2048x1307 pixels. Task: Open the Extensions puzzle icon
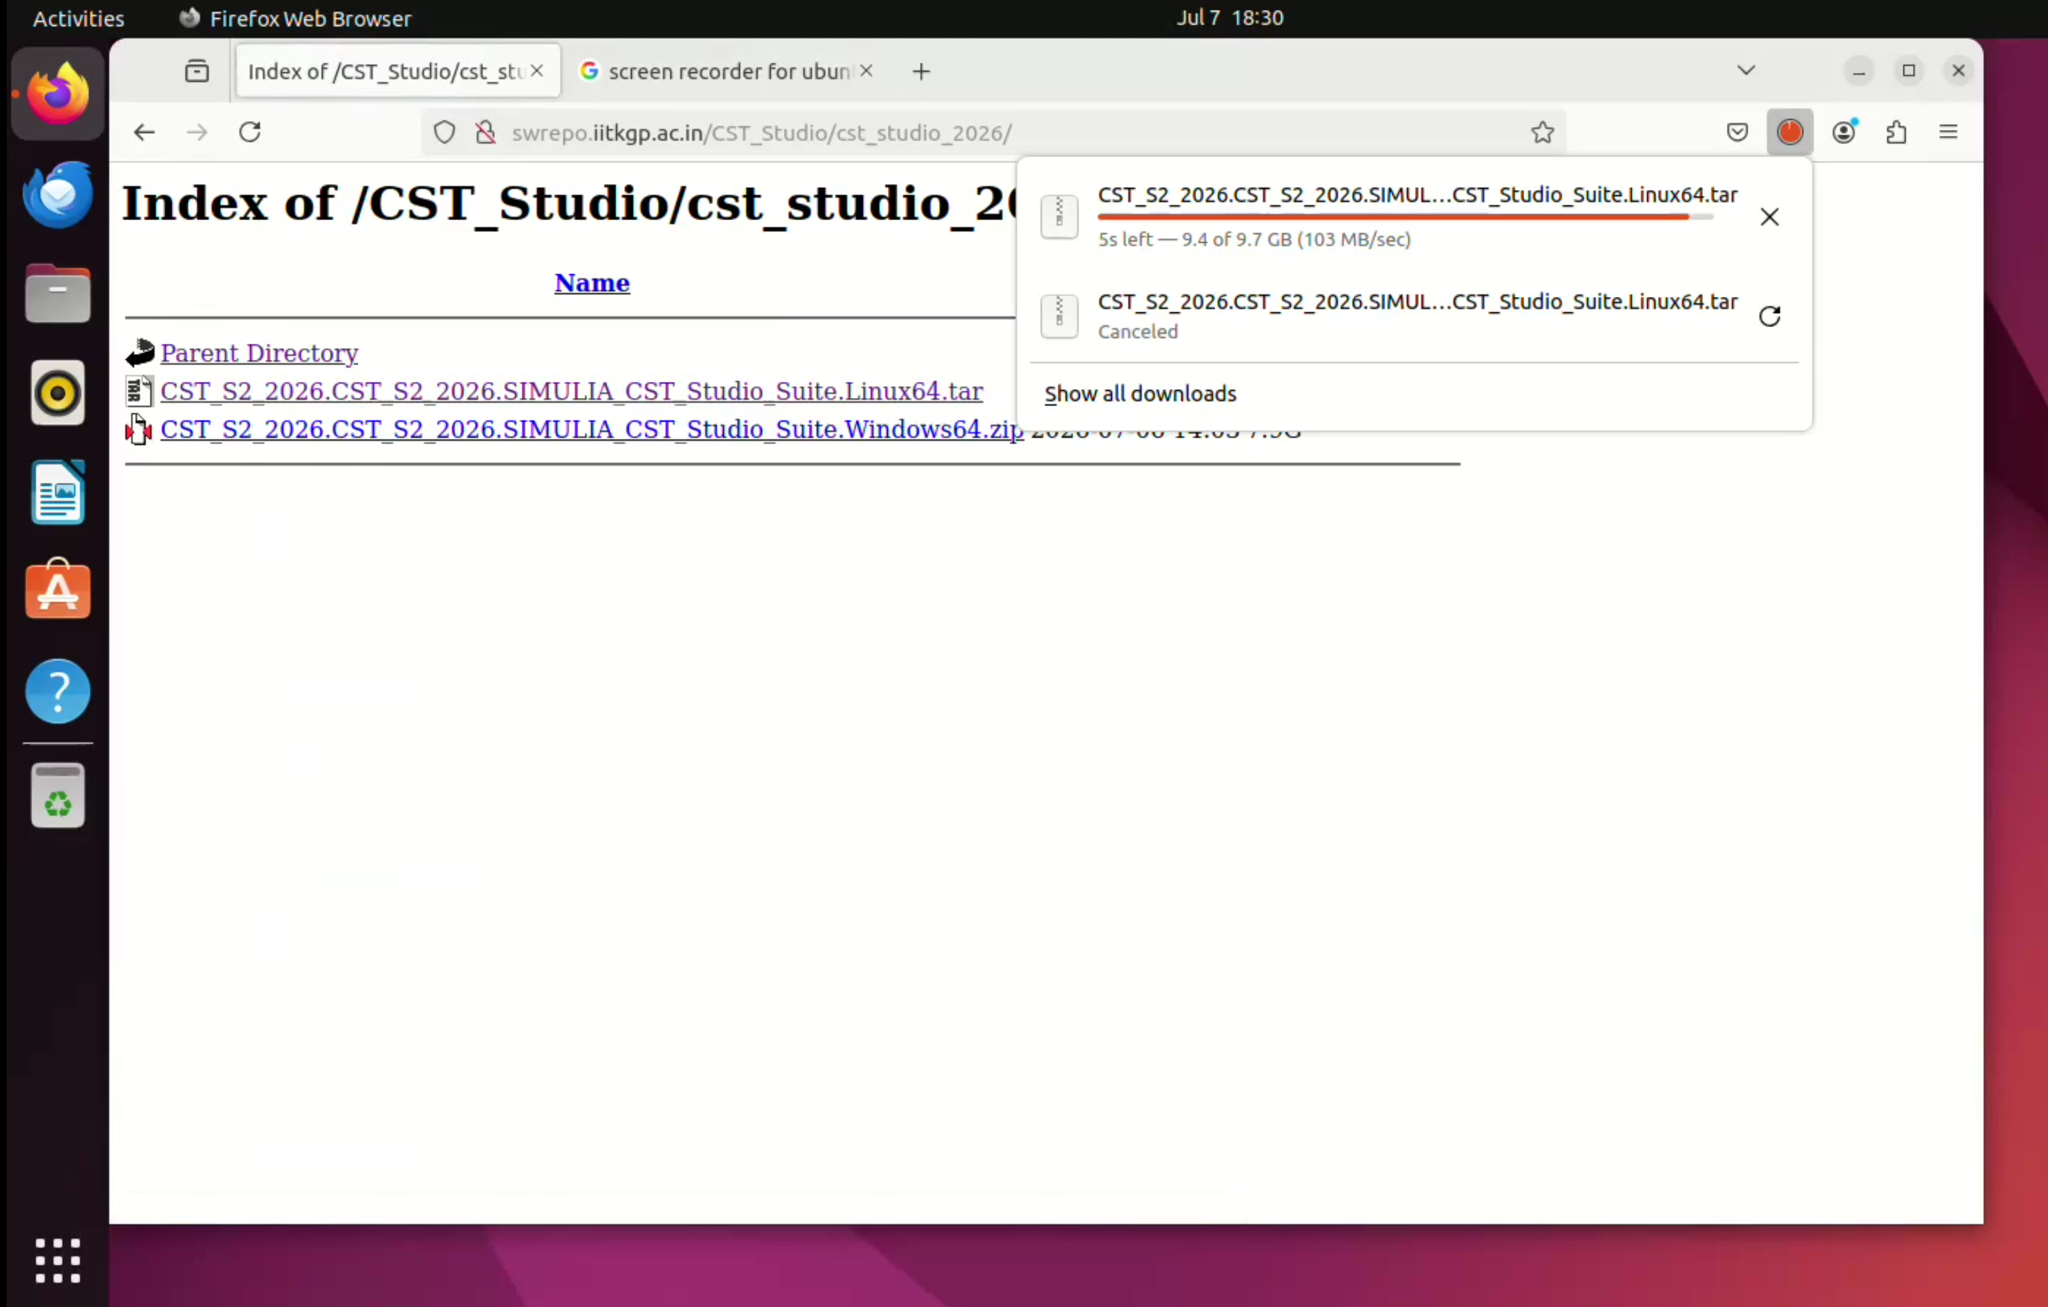[1895, 132]
